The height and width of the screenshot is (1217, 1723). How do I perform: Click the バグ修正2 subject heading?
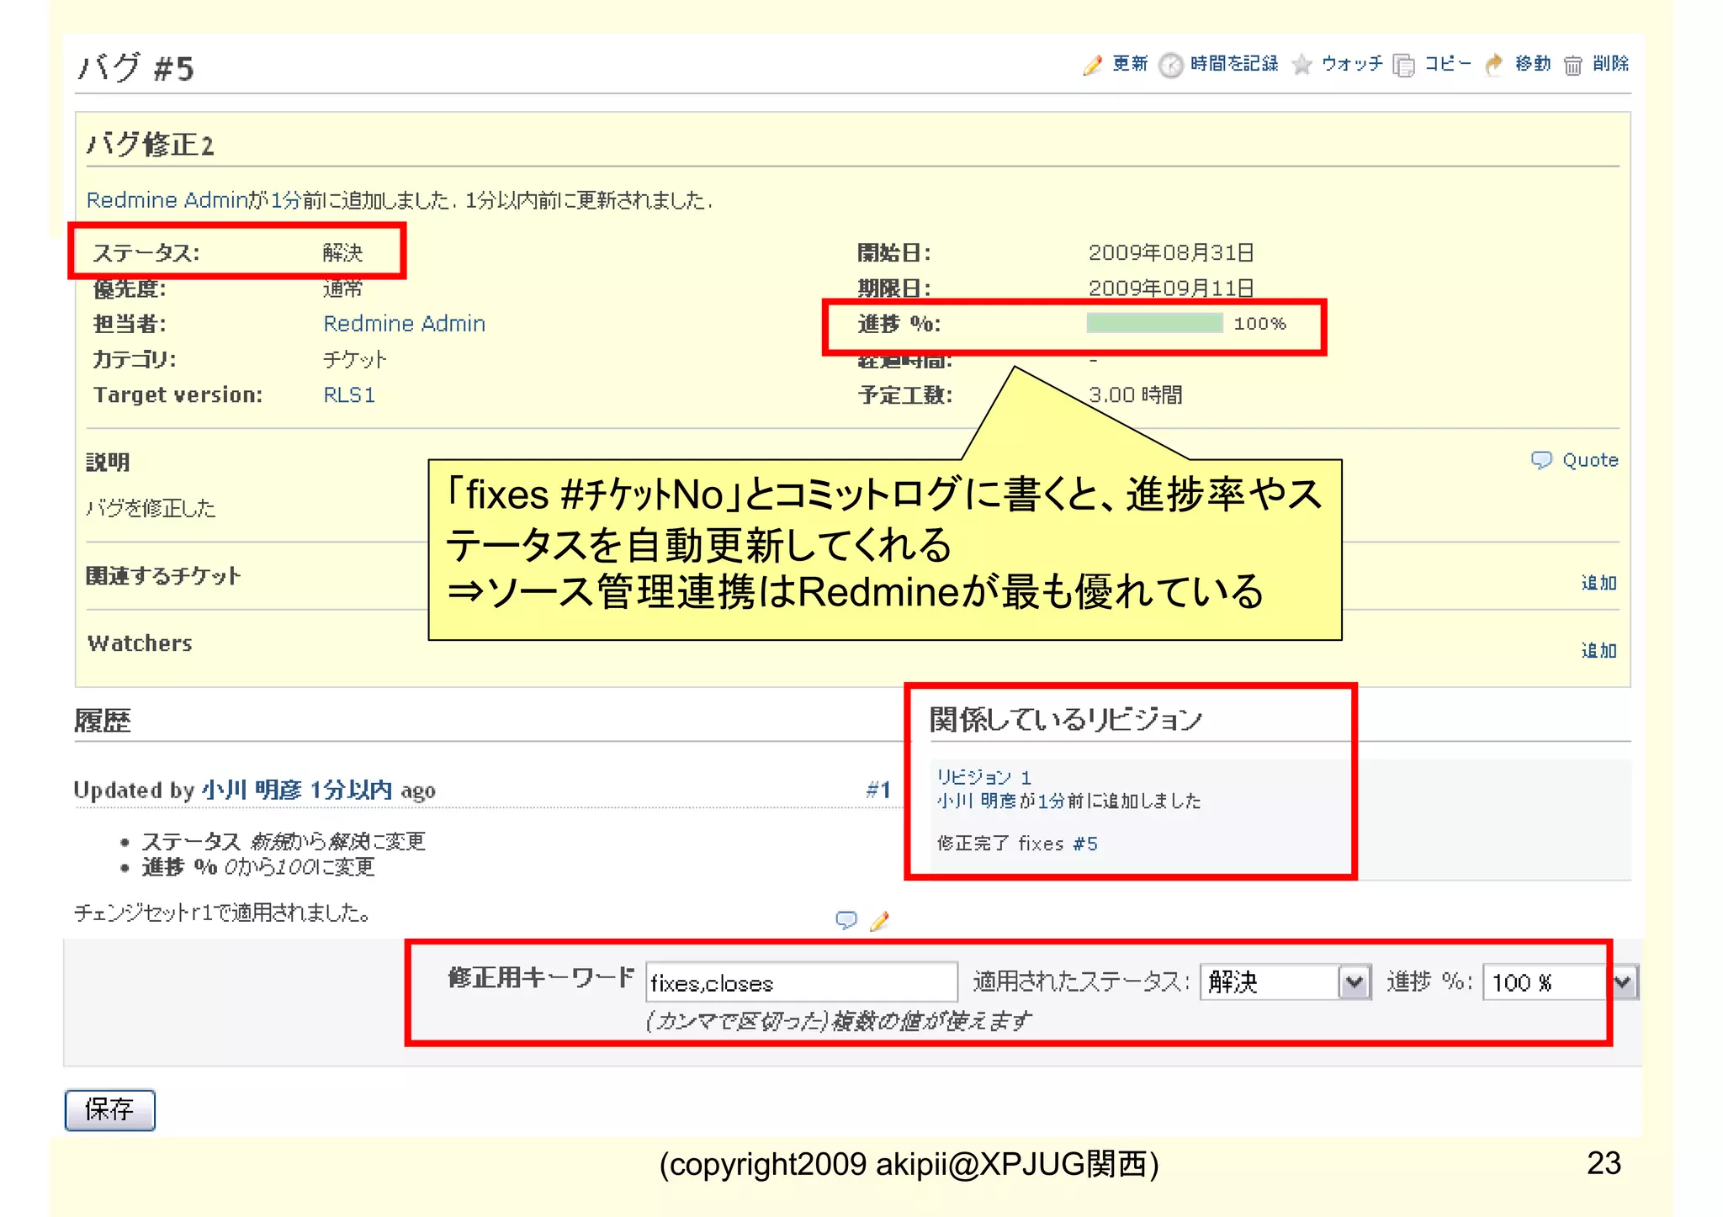point(151,145)
